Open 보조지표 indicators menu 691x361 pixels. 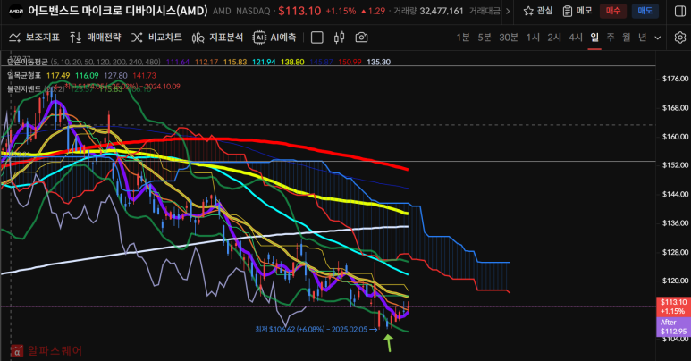(x=34, y=38)
